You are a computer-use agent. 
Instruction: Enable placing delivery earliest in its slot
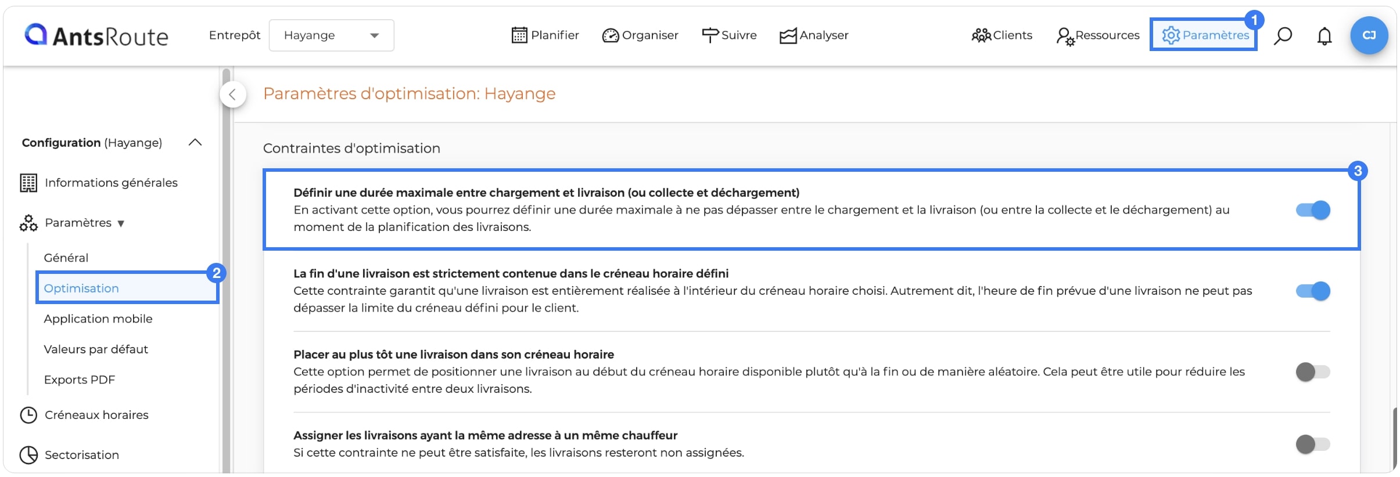[1313, 371]
